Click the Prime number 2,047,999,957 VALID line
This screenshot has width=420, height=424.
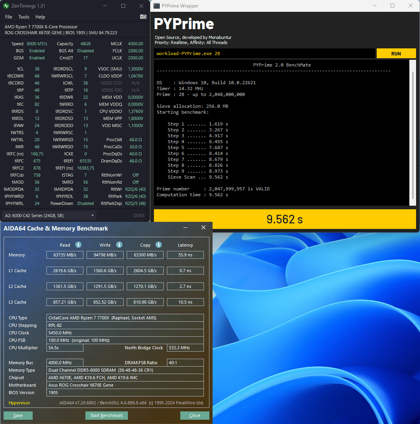(213, 189)
